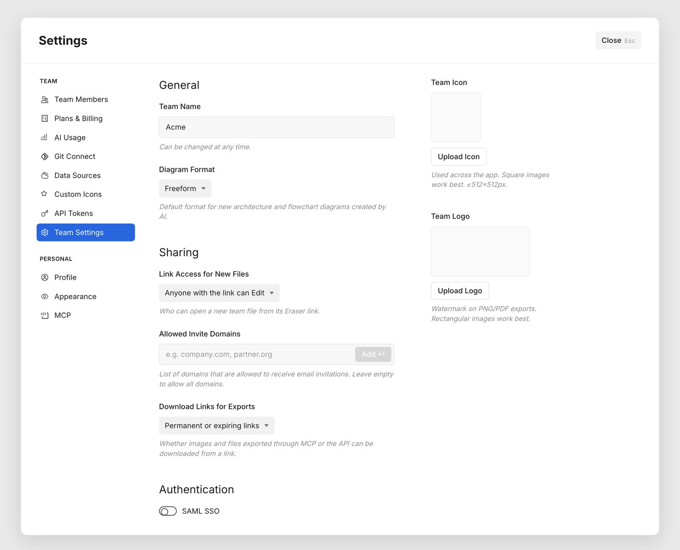Click the Team Settings menu item
This screenshot has width=680, height=550.
coord(86,232)
